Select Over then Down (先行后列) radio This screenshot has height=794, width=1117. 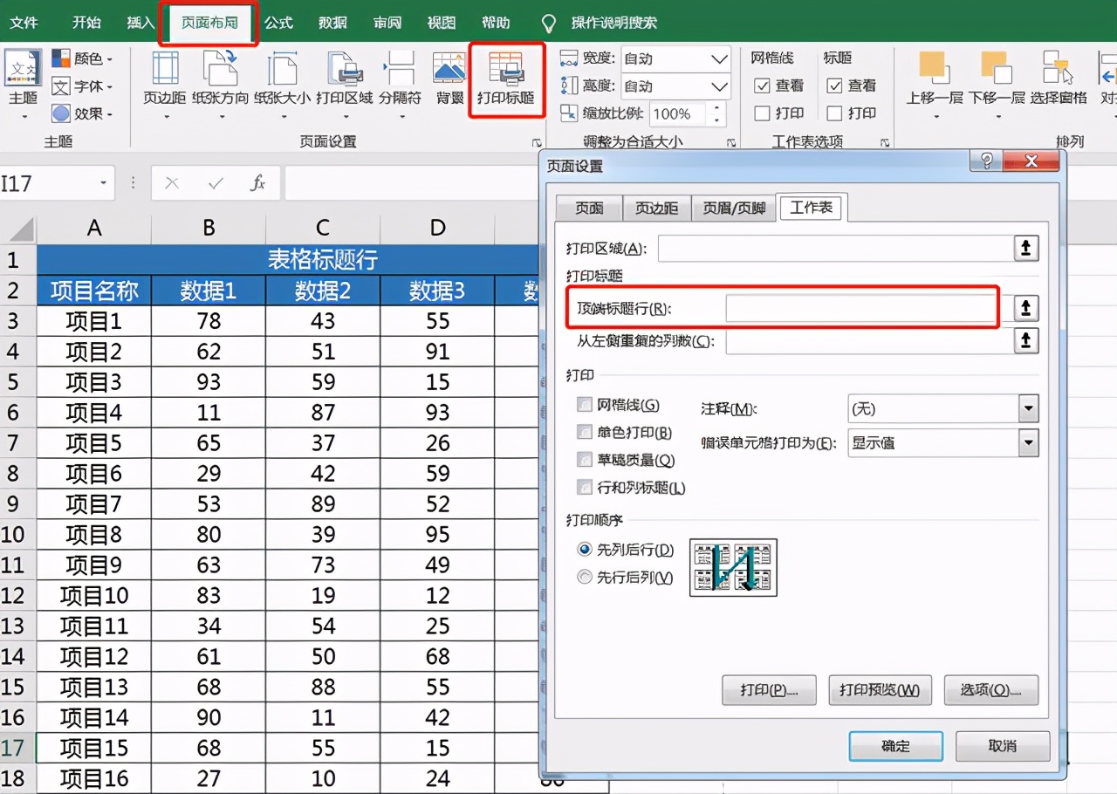(x=585, y=577)
